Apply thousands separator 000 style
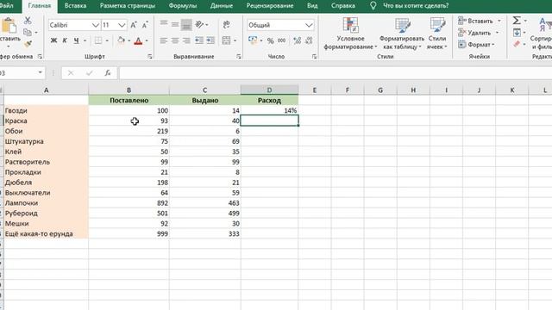This screenshot has height=310, width=552. click(x=282, y=40)
